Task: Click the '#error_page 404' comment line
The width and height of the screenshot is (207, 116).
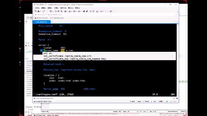Action: click(x=70, y=89)
